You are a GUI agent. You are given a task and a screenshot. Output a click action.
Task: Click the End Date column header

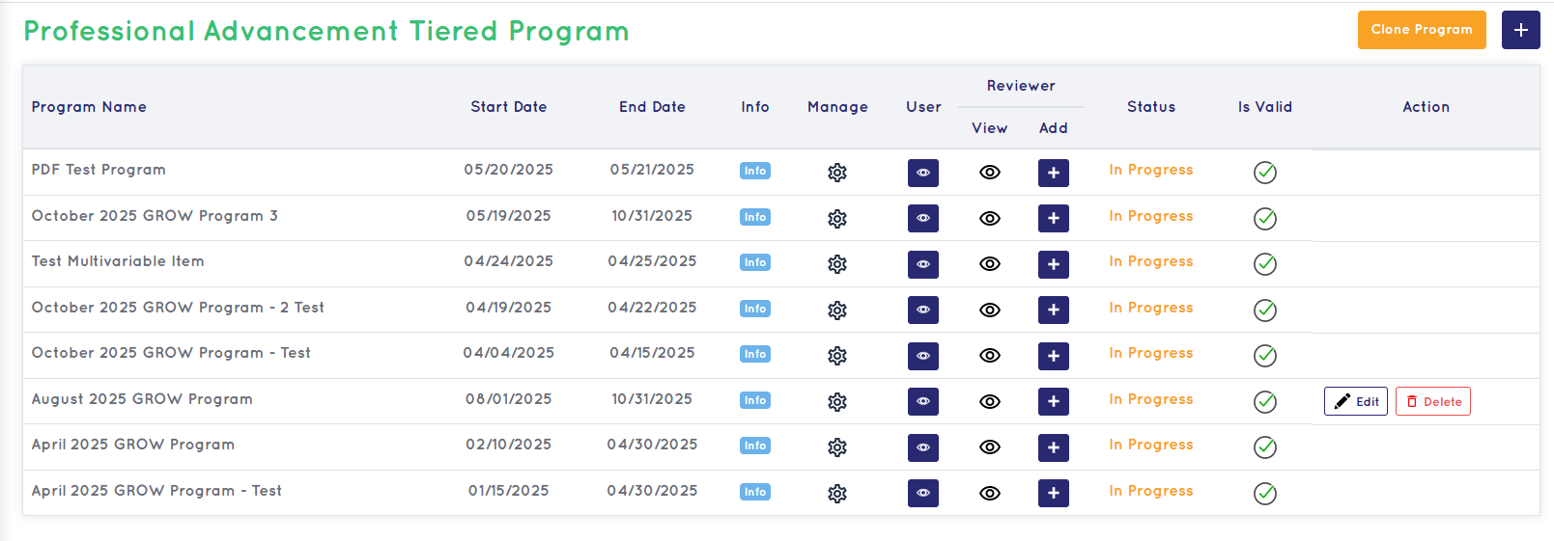[652, 107]
